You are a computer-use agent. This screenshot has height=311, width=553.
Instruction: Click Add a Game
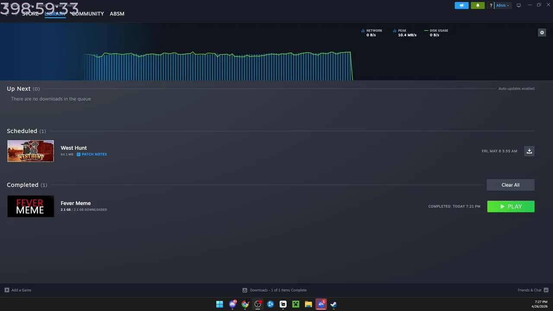coord(18,290)
